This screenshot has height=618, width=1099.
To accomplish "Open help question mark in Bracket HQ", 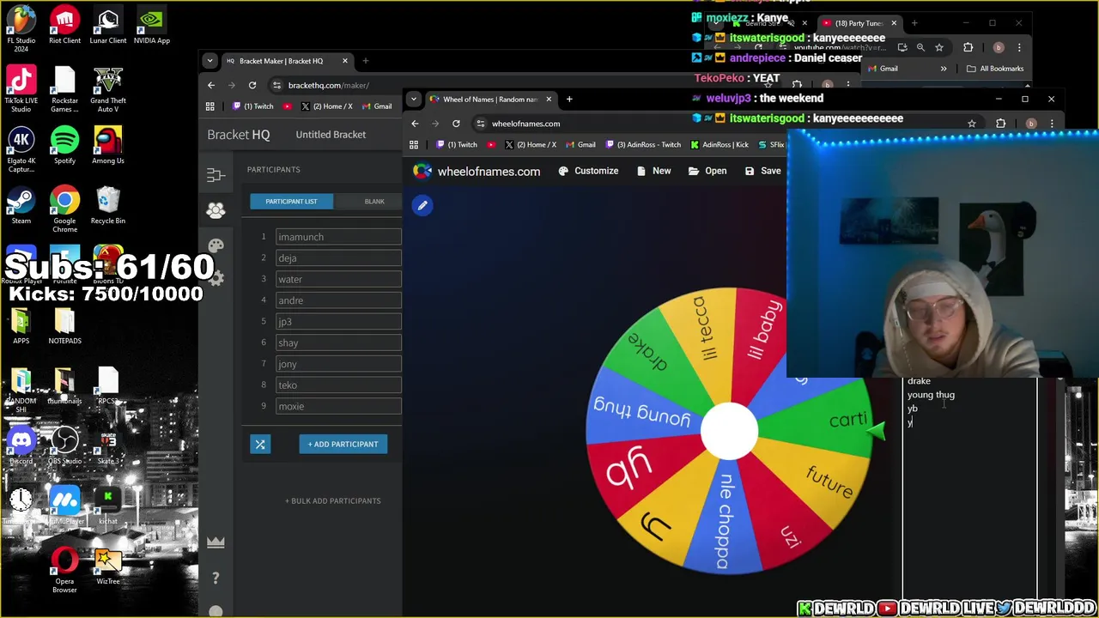I will pos(216,578).
